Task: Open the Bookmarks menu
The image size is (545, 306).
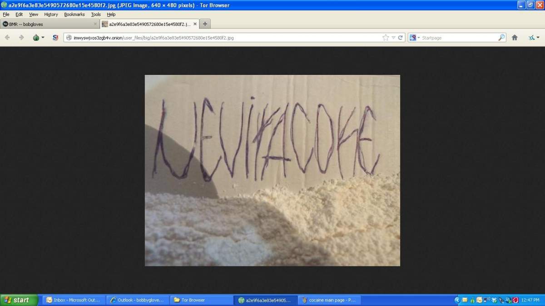Action: tap(74, 15)
